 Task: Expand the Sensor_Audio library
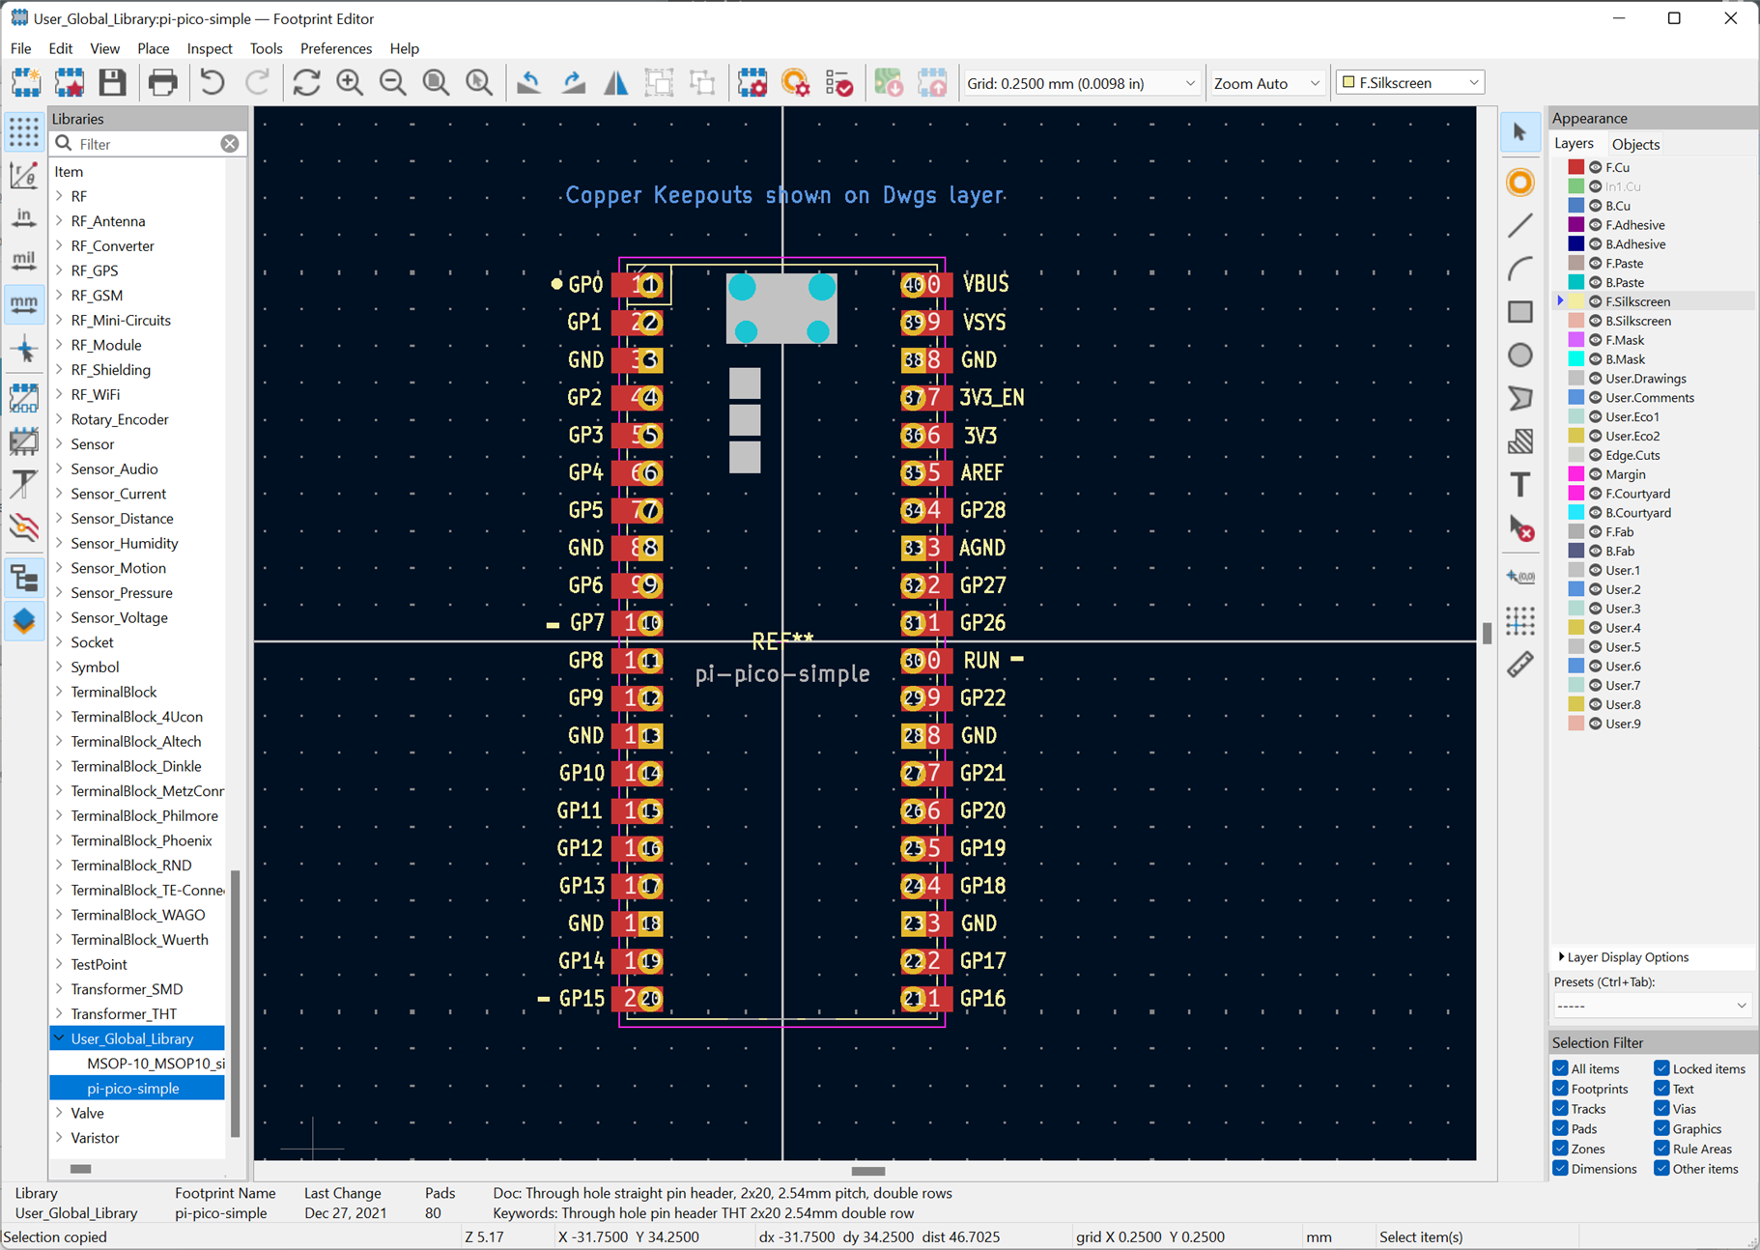59,469
